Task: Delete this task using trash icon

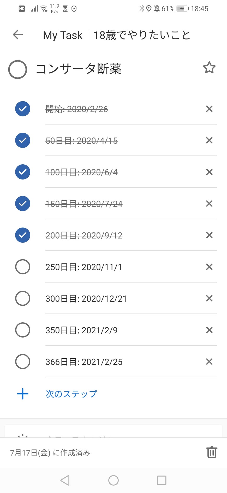Action: pos(212,452)
